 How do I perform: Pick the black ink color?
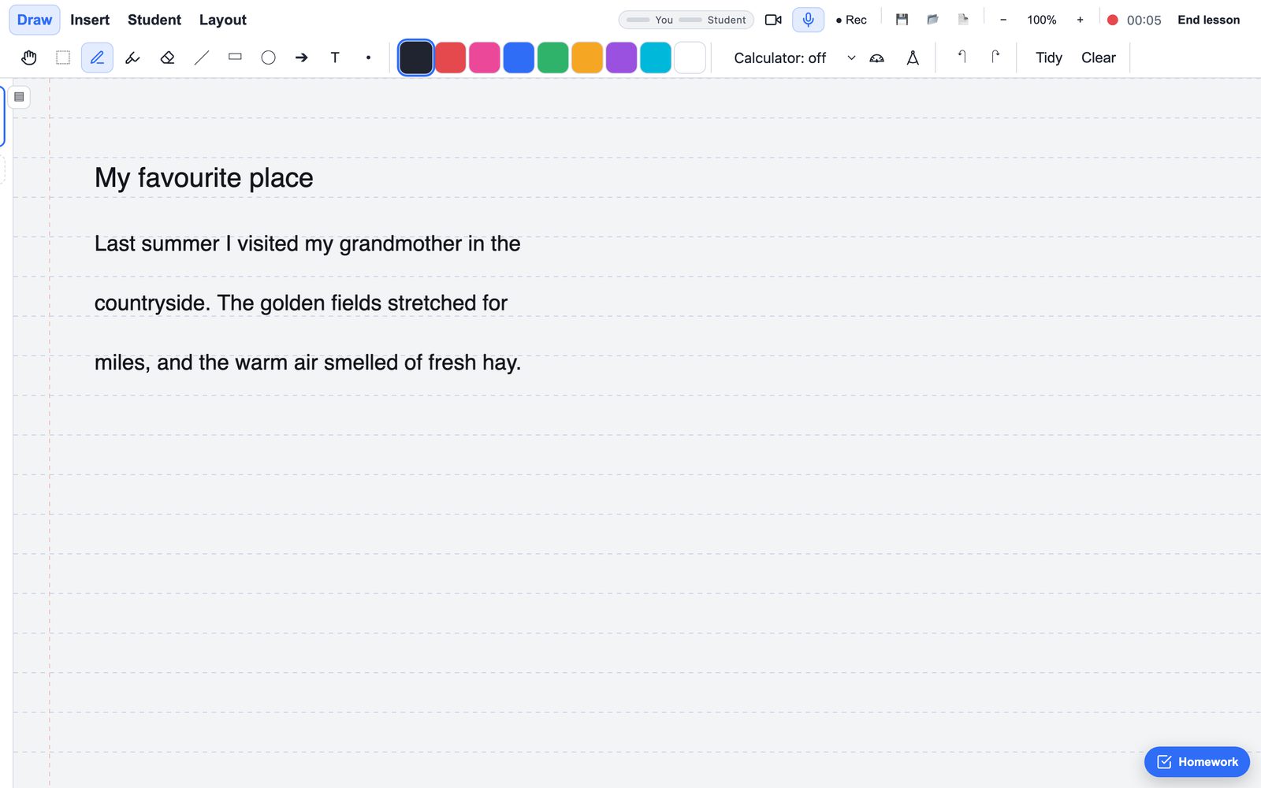[x=416, y=58]
